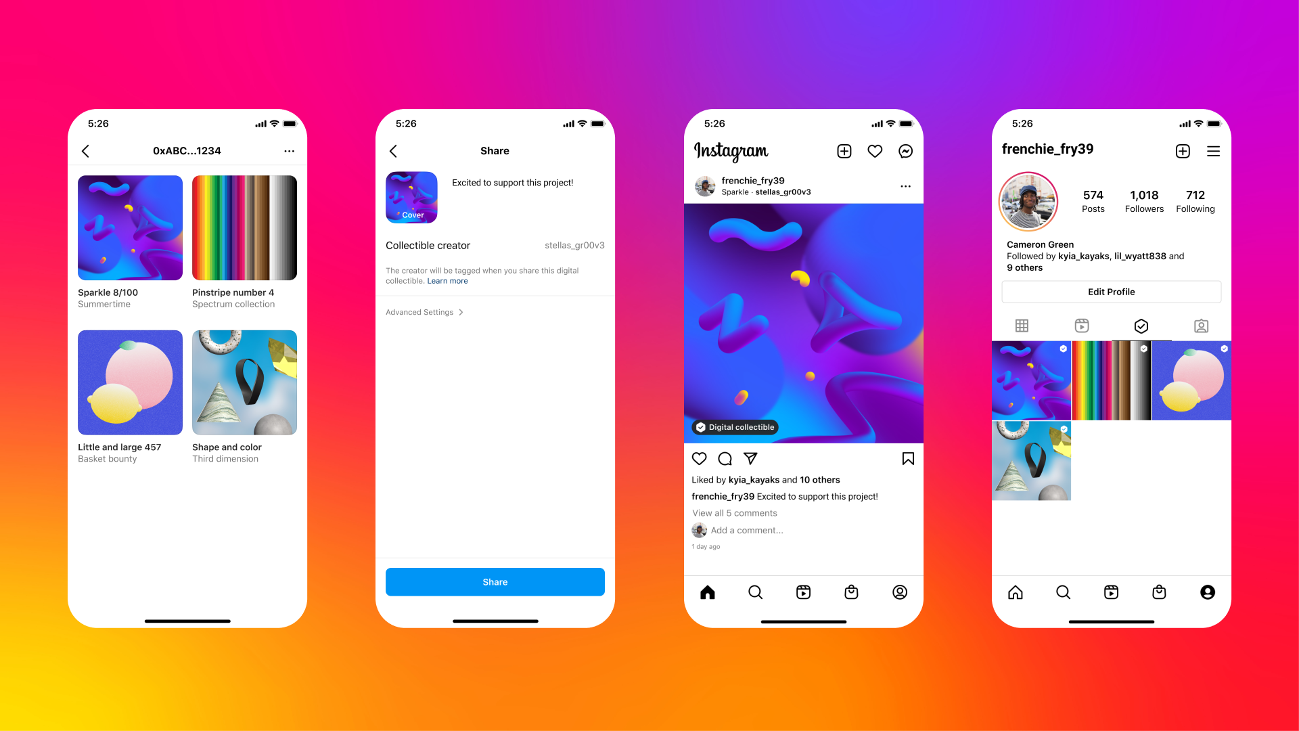The height and width of the screenshot is (731, 1299).
Task: Tap the Digital collectible badge on post
Action: (735, 426)
